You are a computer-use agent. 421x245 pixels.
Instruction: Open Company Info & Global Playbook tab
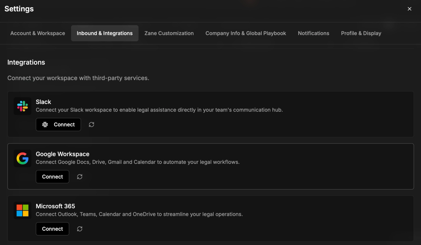pos(246,33)
